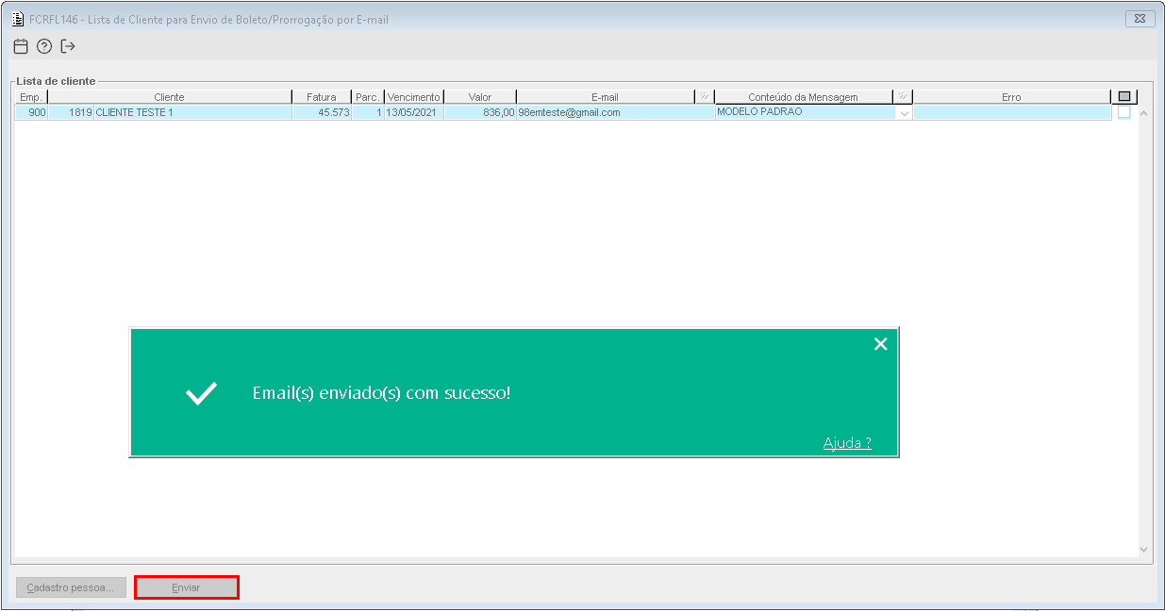1165x611 pixels.
Task: Close the FCRFL146 window
Action: coord(1140,19)
